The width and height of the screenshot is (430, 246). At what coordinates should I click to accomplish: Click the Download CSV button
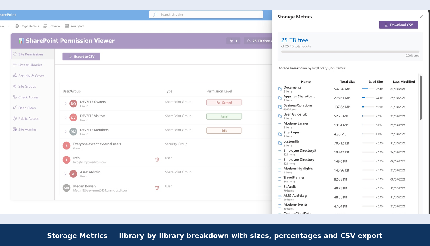tap(398, 25)
